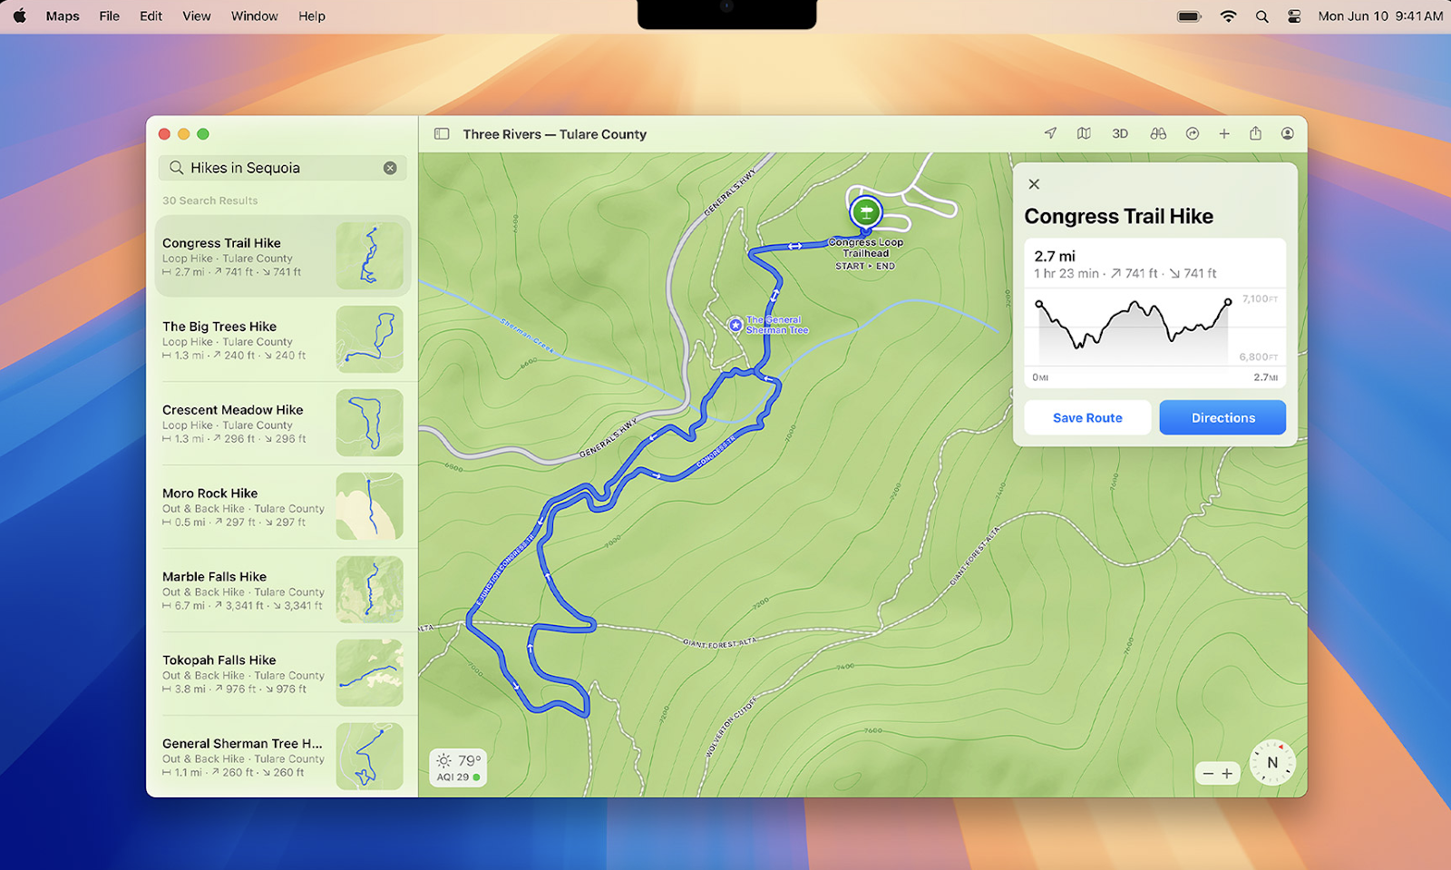Click Crescent Meadow Hike map thumbnail

point(370,423)
